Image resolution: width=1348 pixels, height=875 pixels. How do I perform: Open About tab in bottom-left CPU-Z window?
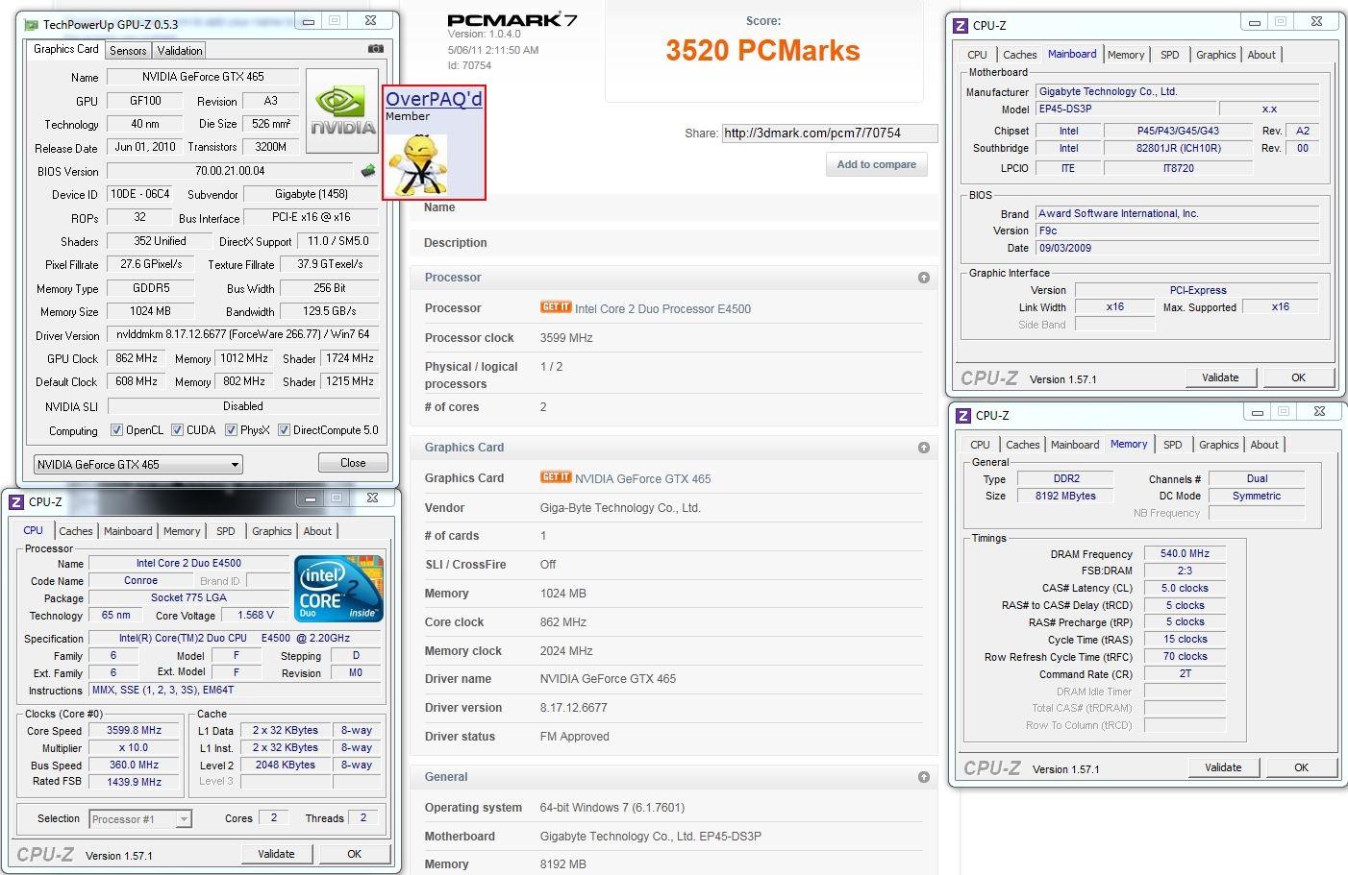pos(317,531)
